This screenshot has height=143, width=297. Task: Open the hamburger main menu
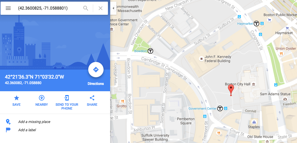[8, 8]
